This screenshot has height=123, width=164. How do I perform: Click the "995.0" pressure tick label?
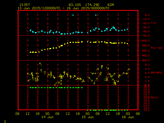[146, 46]
